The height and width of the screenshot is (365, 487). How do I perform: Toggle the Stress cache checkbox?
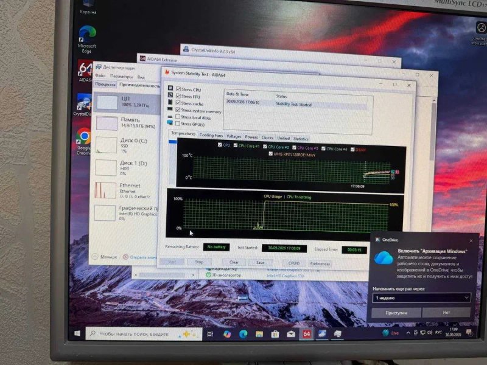tap(178, 103)
